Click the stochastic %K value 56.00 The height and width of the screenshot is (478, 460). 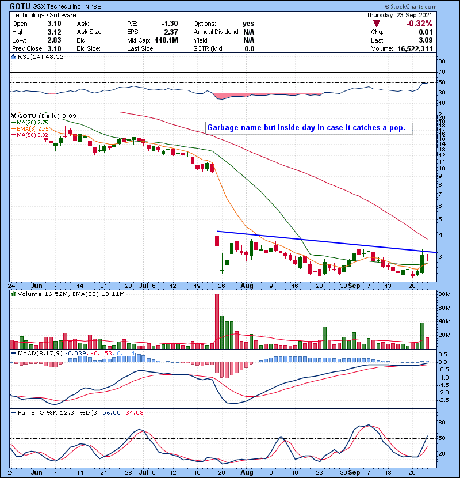click(x=112, y=412)
